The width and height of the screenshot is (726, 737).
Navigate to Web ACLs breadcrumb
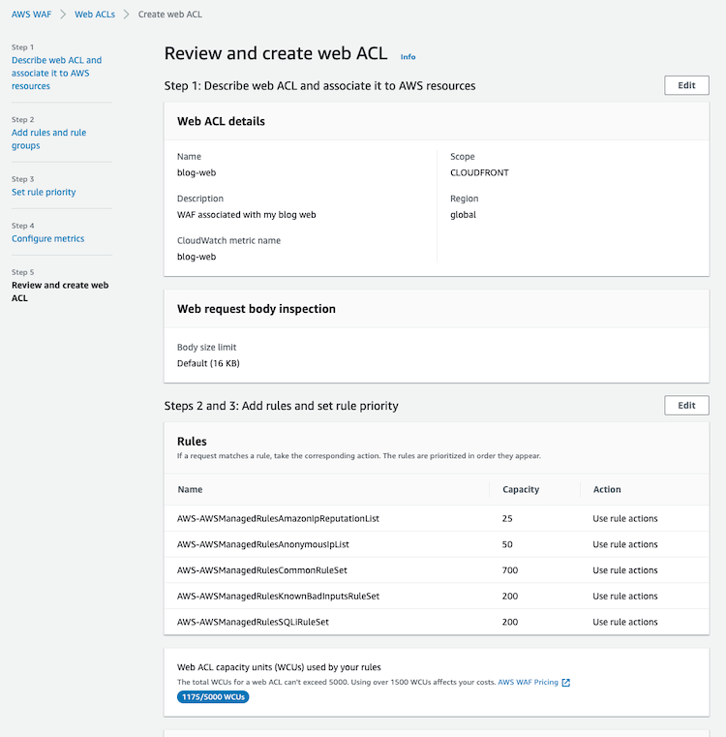(95, 15)
